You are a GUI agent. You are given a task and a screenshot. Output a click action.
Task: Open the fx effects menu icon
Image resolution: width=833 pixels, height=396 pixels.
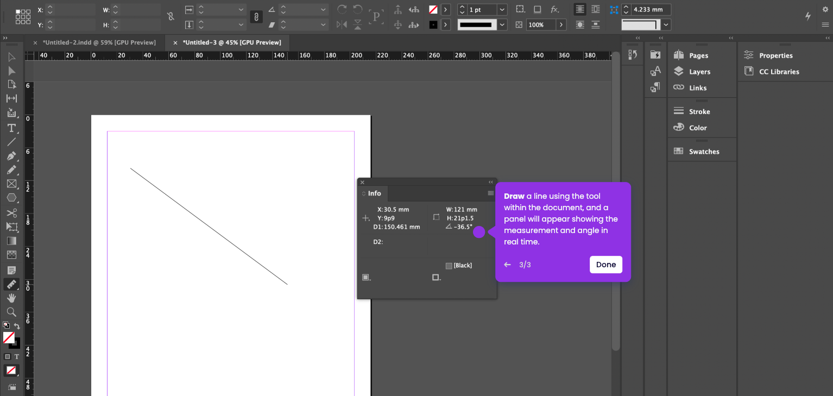(x=554, y=9)
